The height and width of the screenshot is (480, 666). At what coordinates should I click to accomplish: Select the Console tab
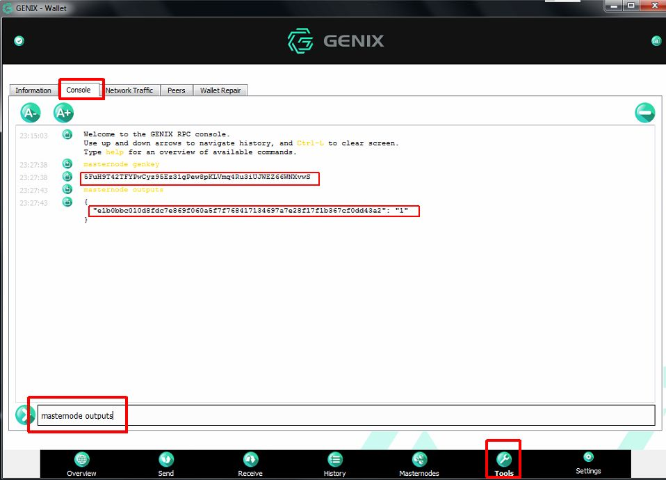(x=79, y=90)
